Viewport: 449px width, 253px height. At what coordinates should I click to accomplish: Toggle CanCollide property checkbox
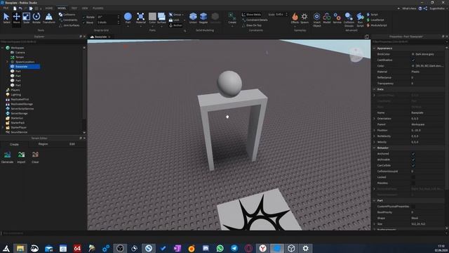coord(413,166)
